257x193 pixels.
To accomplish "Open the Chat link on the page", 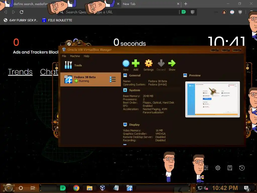I will [49, 72].
